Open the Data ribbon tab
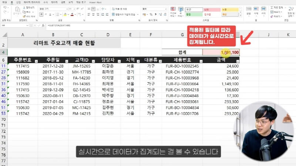Screen dimensions: 296x166 tap(54, 2)
